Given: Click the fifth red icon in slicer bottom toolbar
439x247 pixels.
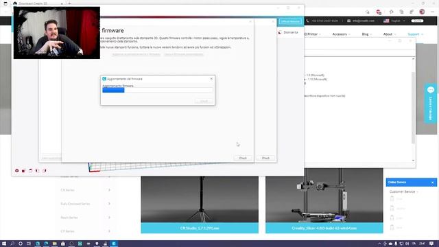Looking at the screenshot, I should (44, 171).
